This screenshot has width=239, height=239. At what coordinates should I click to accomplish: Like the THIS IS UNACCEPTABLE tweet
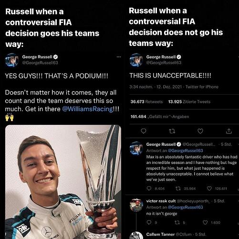point(200,131)
